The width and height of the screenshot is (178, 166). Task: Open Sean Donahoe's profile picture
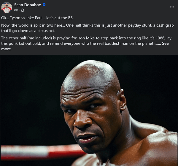7,7
